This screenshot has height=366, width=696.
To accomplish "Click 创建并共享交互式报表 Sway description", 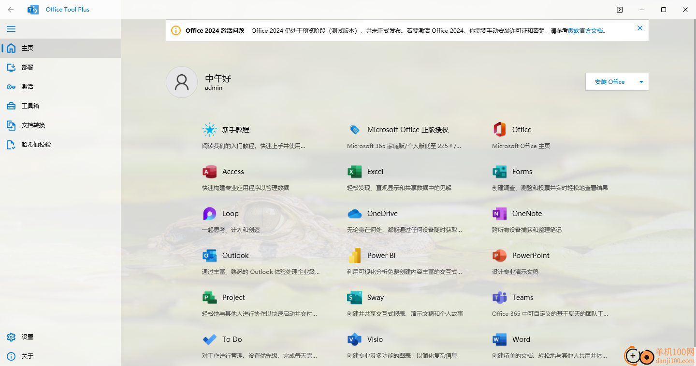I will pyautogui.click(x=405, y=313).
